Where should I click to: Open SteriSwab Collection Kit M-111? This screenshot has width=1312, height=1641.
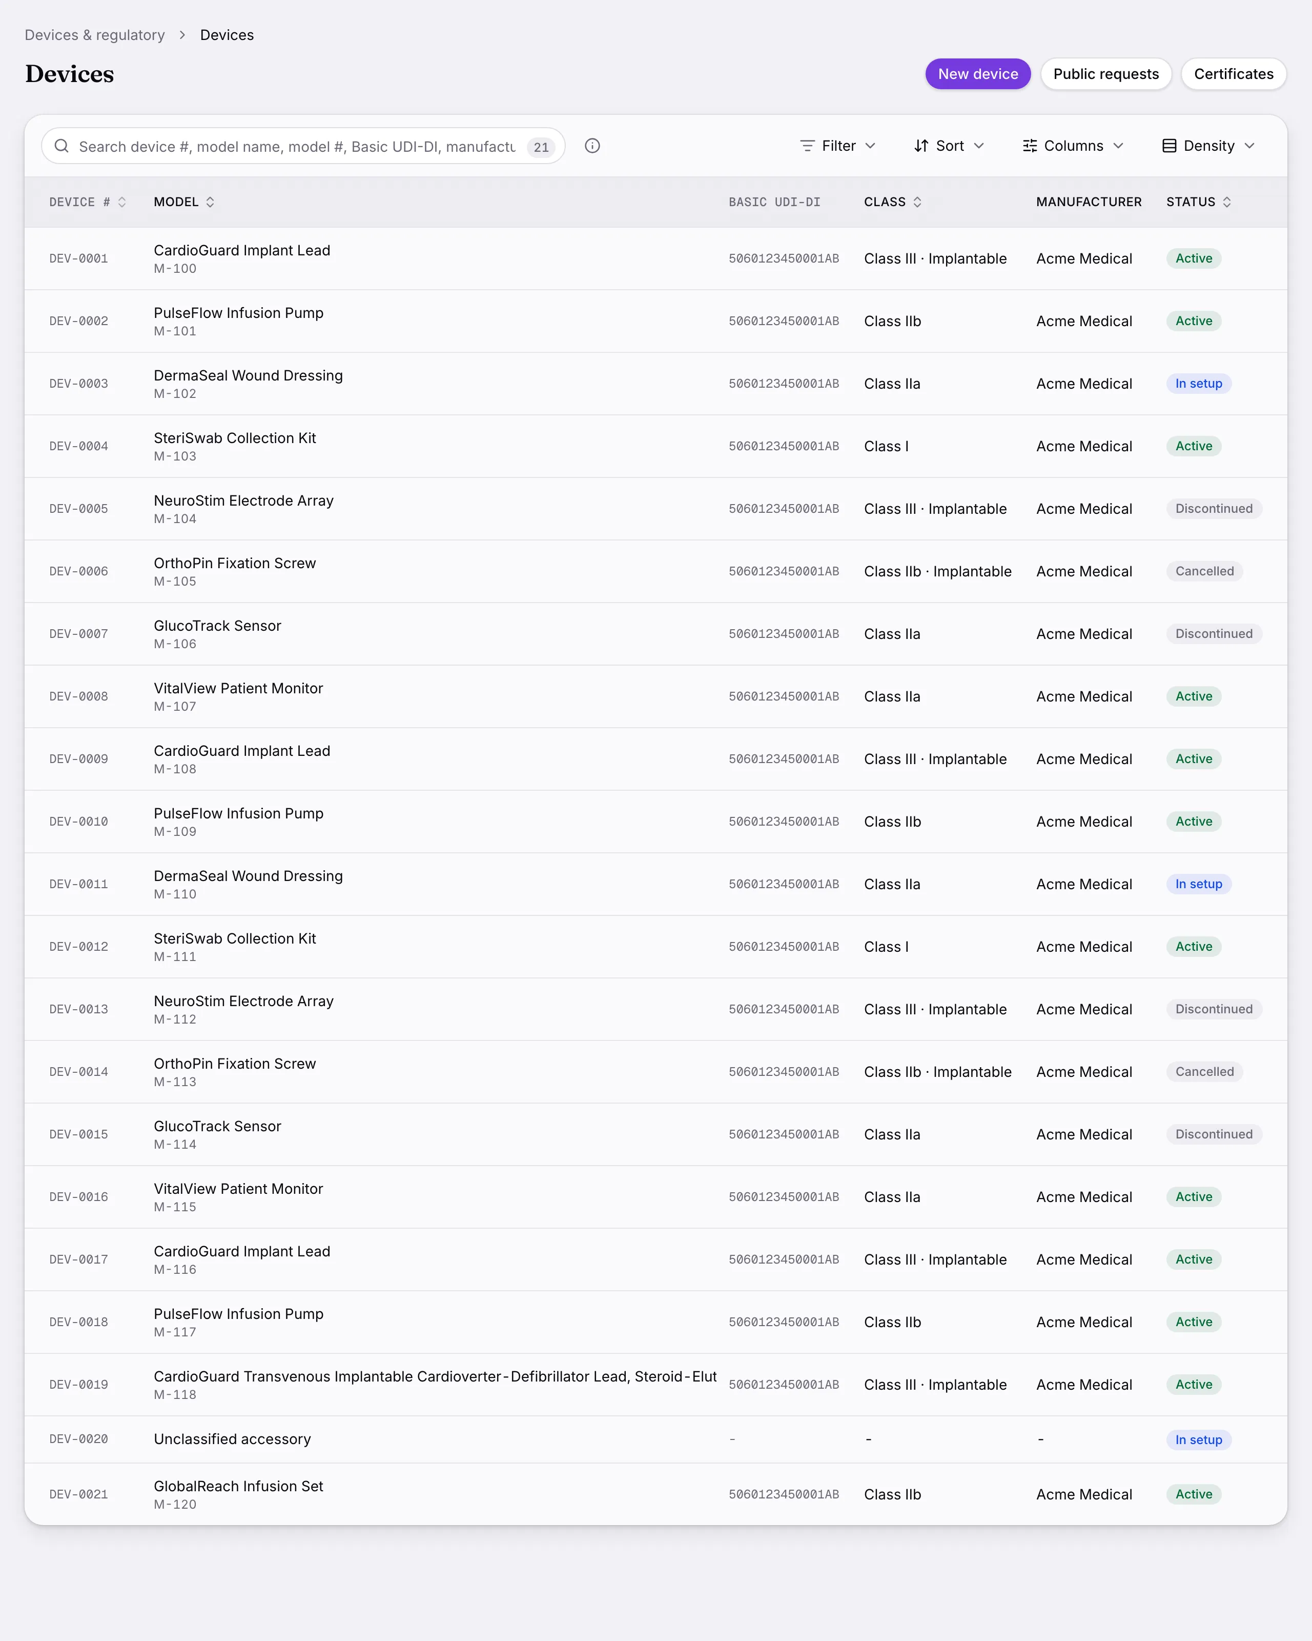pyautogui.click(x=234, y=947)
